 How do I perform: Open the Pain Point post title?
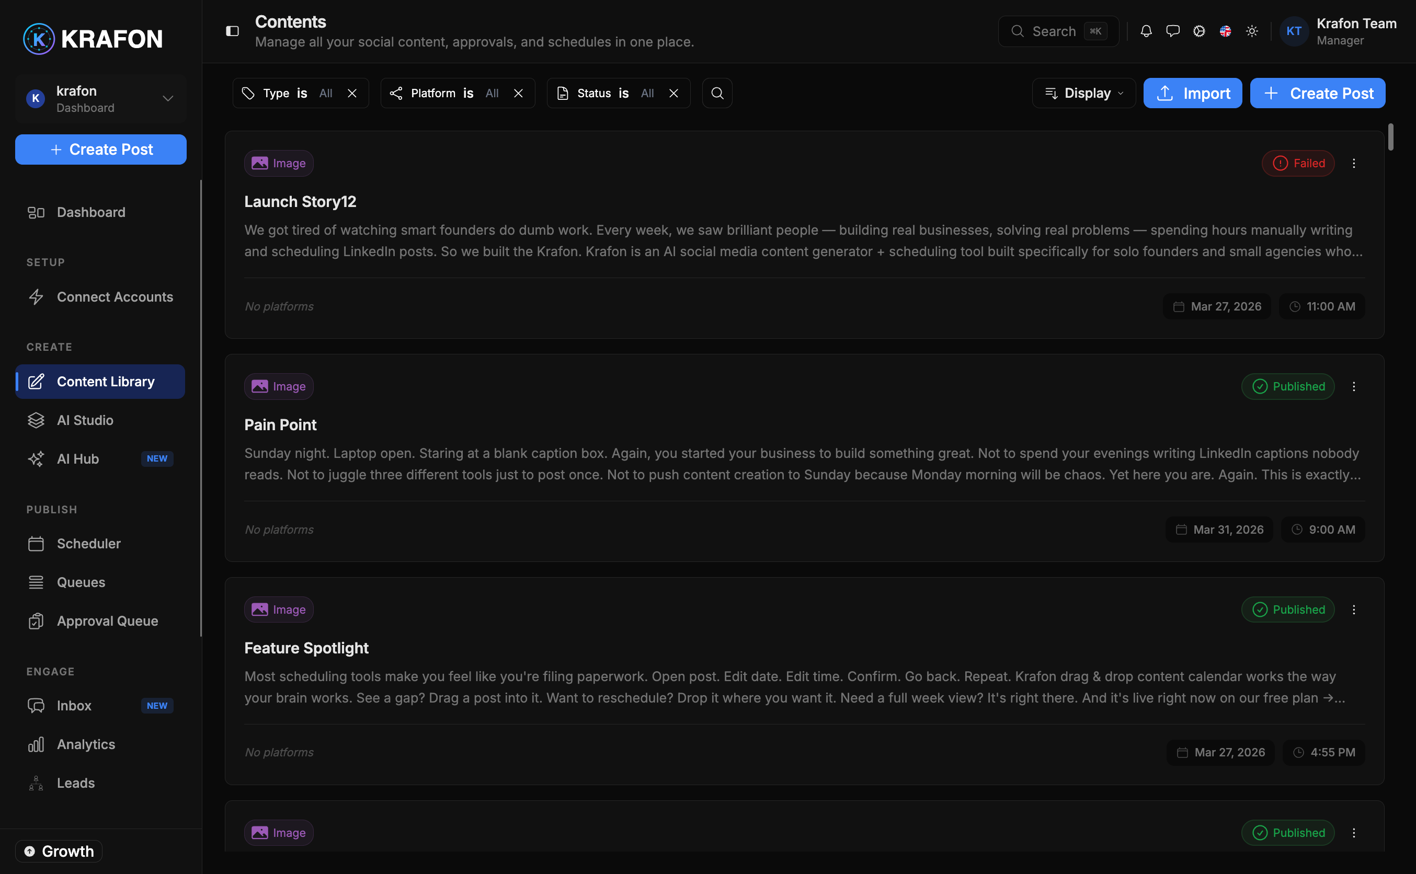[x=280, y=425]
